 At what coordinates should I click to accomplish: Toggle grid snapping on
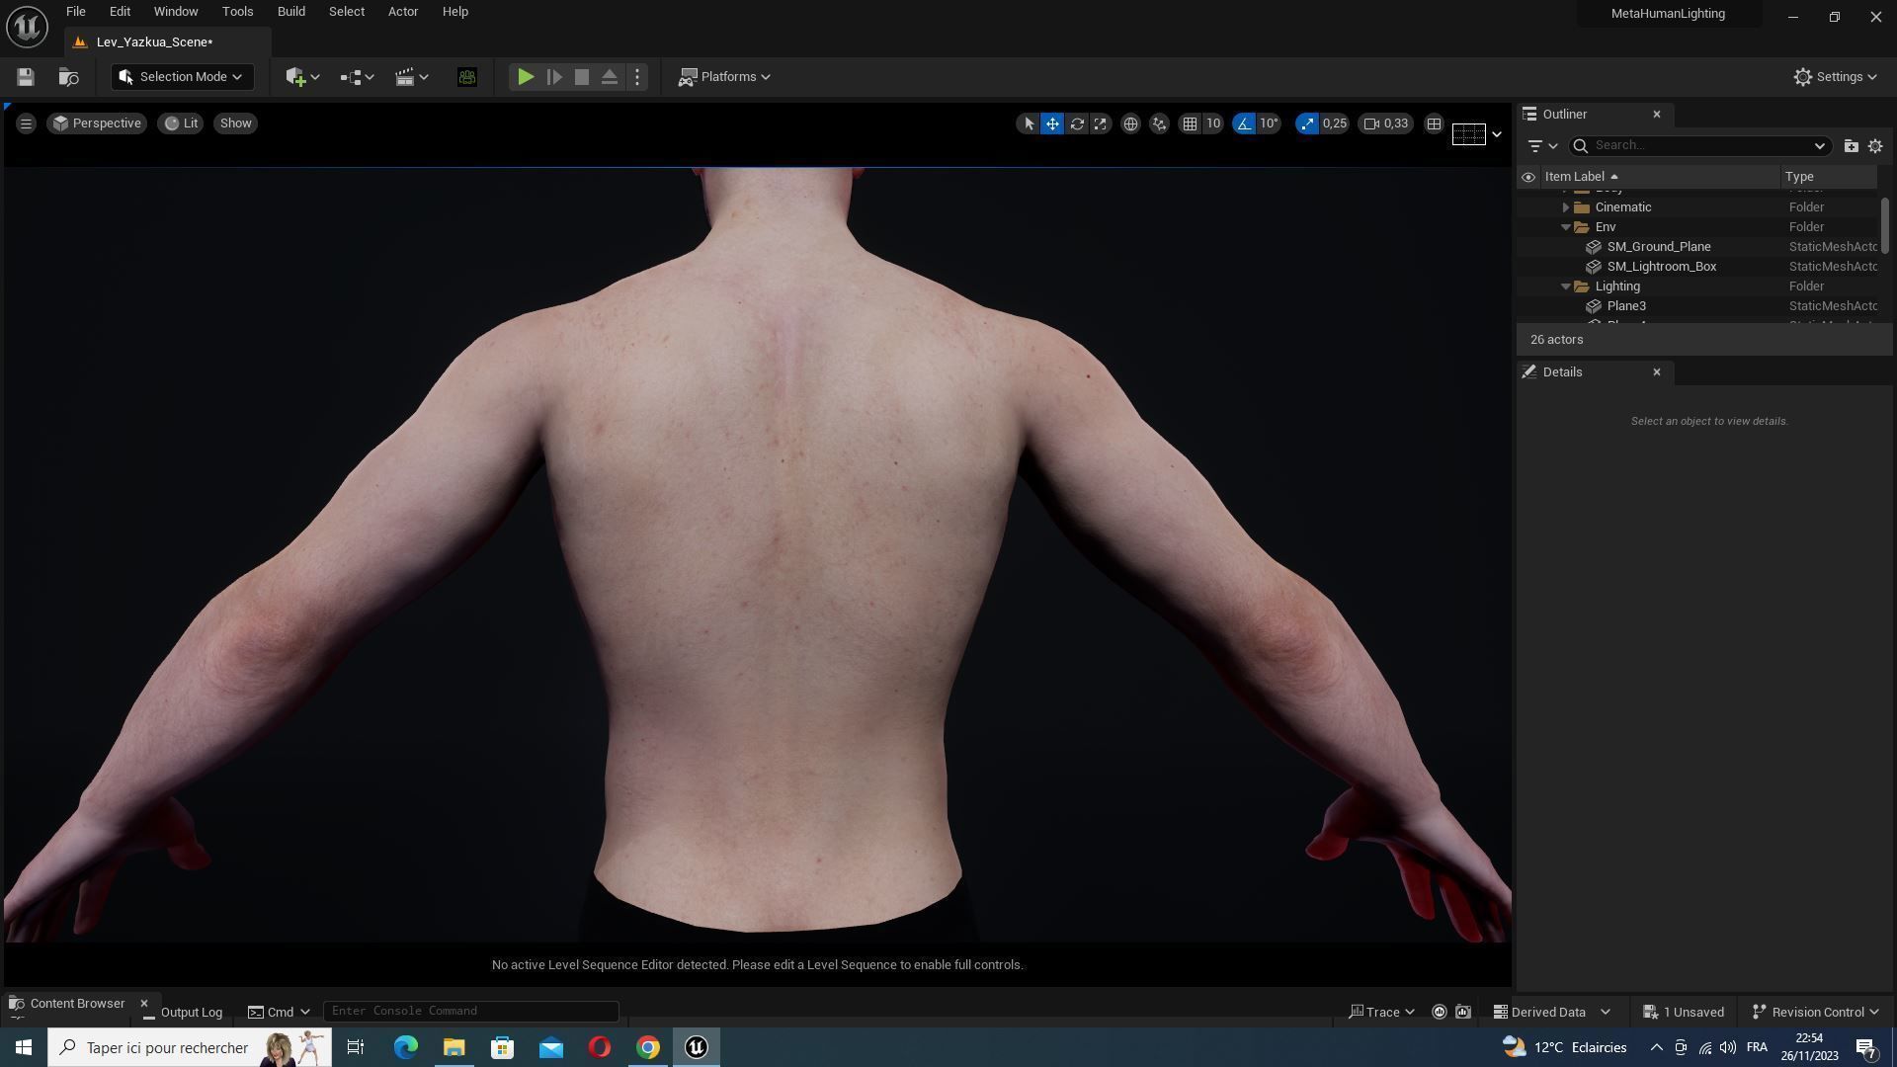1191,123
